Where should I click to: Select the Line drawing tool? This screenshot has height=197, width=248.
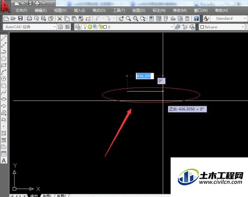4,38
